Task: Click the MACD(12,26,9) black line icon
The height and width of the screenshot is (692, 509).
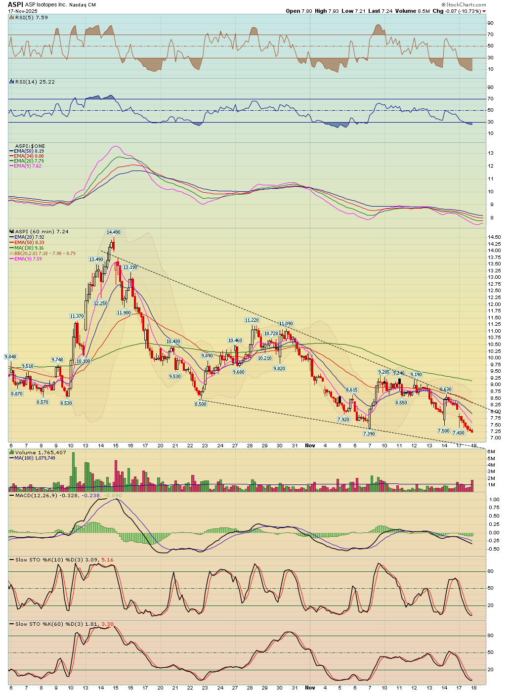Action: pos(12,495)
